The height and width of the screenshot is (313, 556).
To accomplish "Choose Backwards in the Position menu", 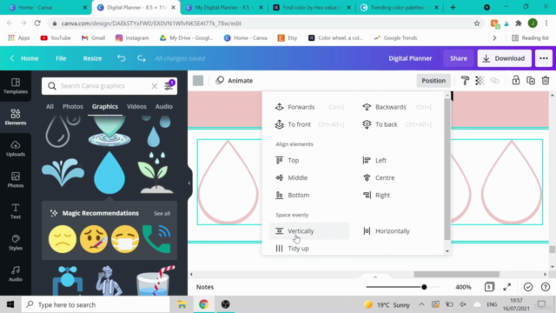I will pos(397,107).
